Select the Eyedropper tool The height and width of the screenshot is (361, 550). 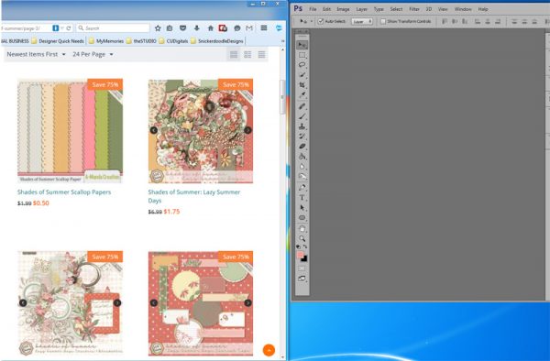[x=302, y=95]
